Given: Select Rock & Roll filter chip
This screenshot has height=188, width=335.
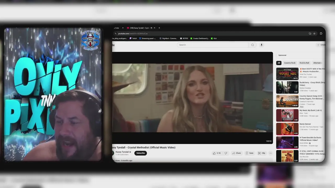Looking at the screenshot, I should (304, 63).
